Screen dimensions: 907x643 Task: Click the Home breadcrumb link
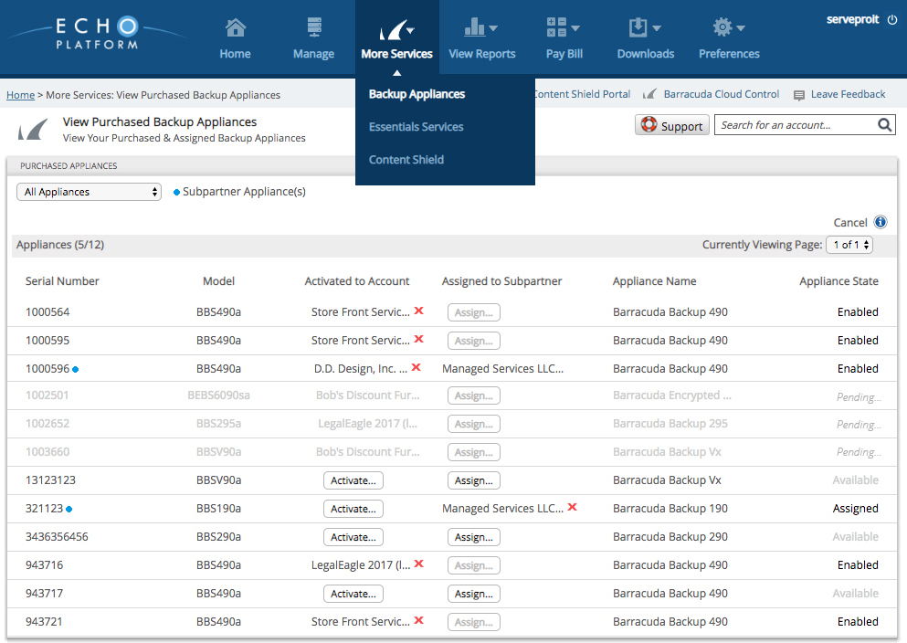click(20, 95)
